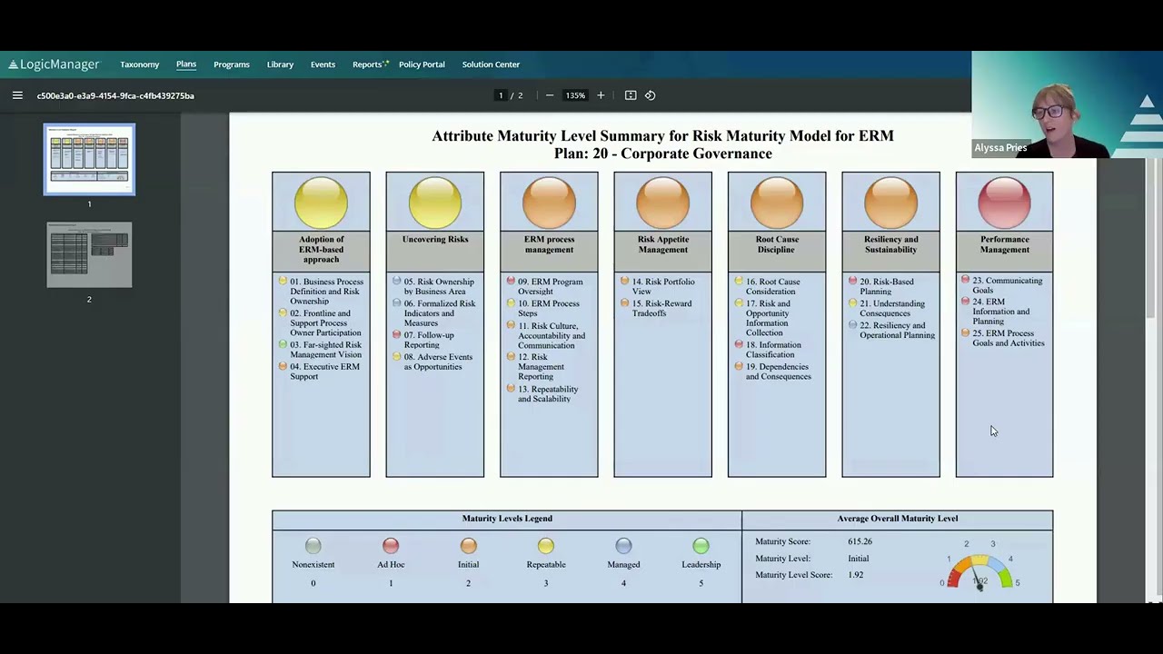The height and width of the screenshot is (654, 1163).
Task: Click '04. Executive ERM Support'
Action: click(x=324, y=372)
